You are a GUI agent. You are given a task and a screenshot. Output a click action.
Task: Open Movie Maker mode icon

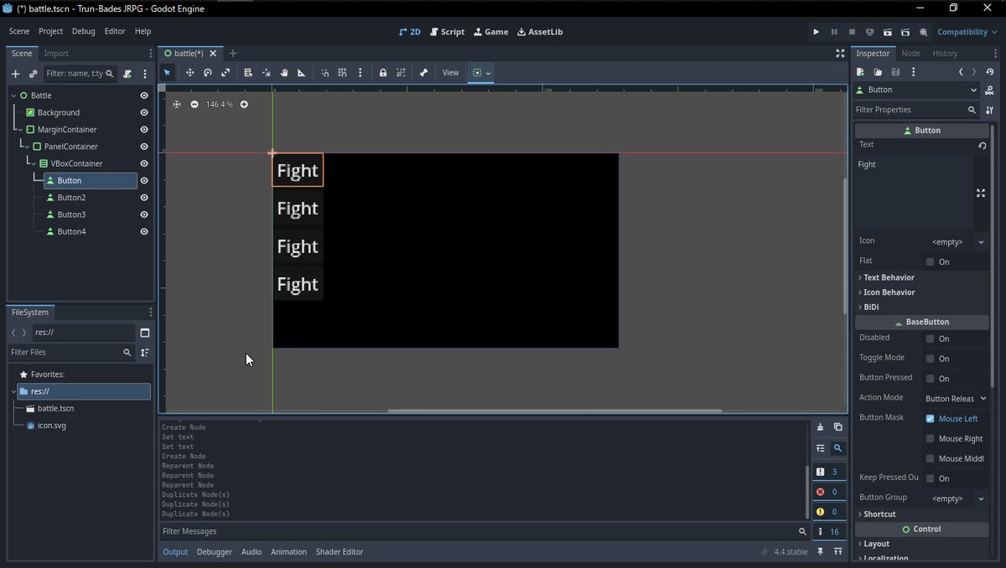(923, 32)
